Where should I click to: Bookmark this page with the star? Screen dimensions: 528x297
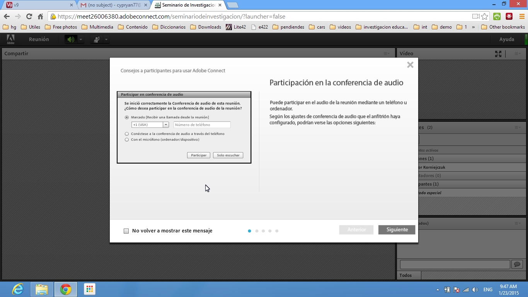(485, 17)
